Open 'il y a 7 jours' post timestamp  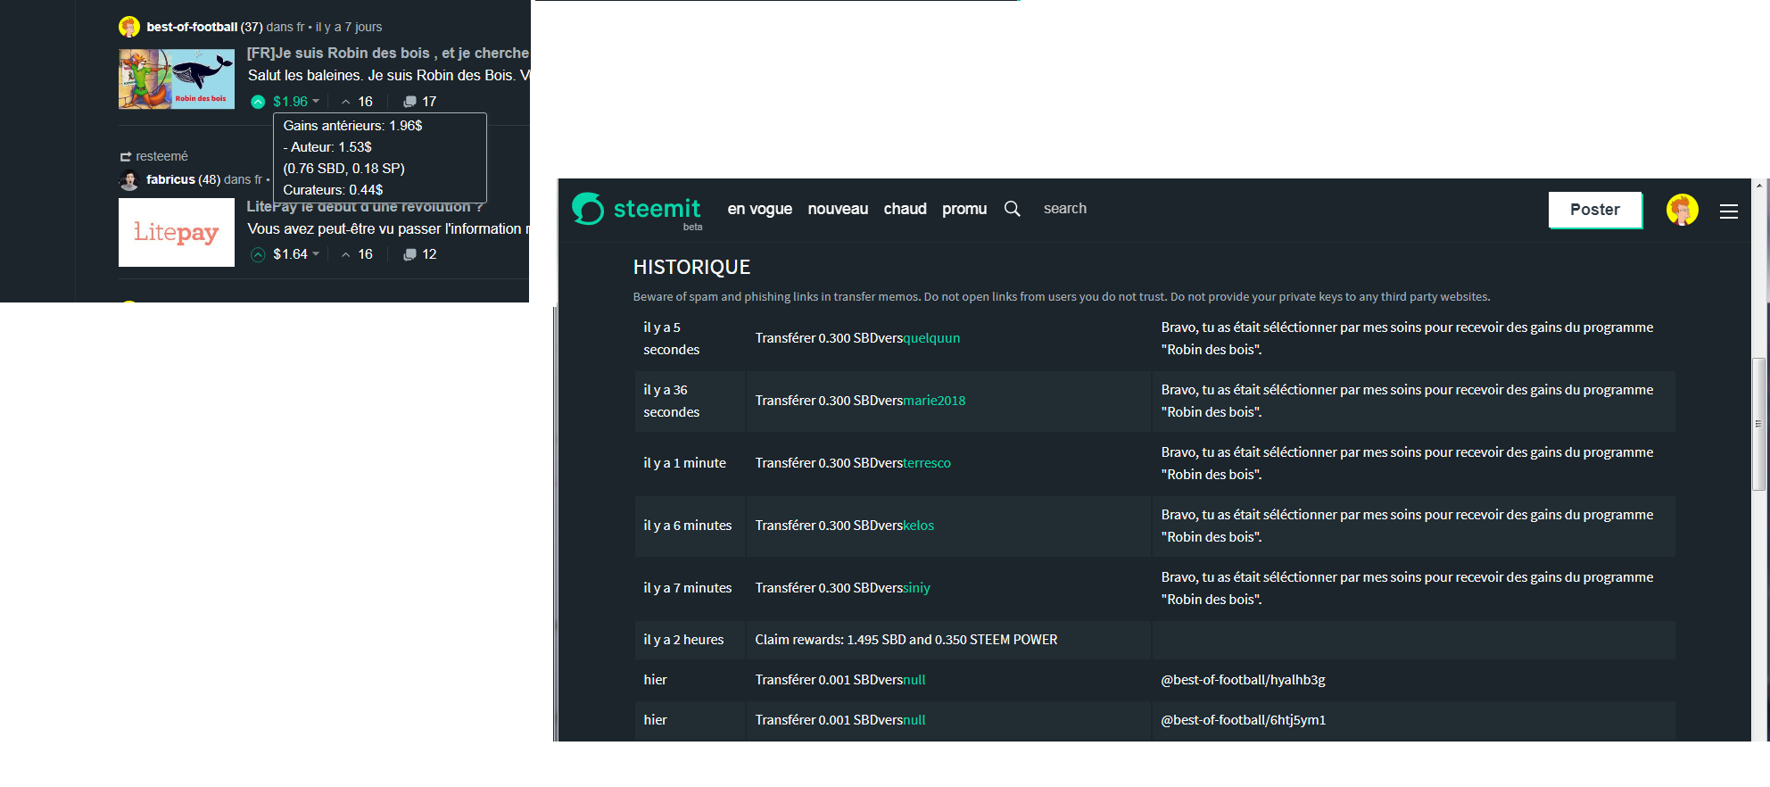349,27
